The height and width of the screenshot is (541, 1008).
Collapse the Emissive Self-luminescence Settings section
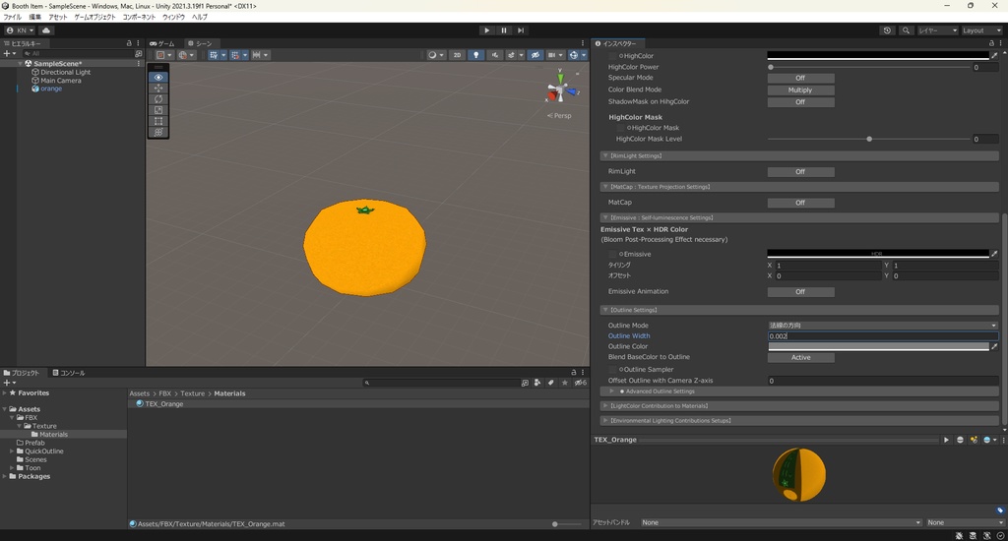799,217
